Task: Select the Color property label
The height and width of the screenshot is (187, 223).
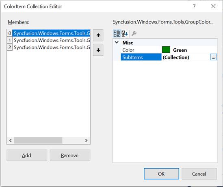Action: [128, 50]
